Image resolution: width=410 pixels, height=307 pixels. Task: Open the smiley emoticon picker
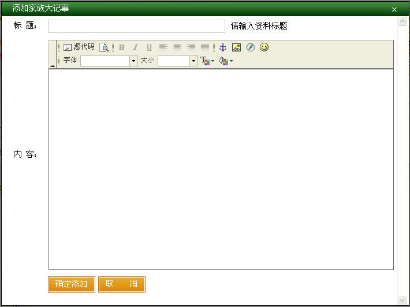pos(264,47)
